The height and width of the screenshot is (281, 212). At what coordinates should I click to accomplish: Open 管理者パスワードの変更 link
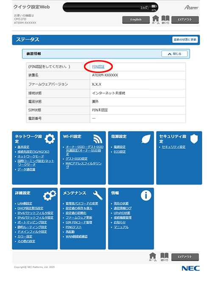coord(82,203)
